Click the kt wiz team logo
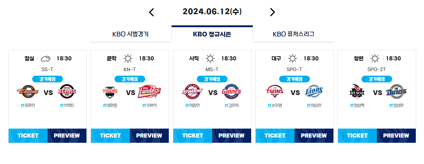This screenshot has height=164, width=424. point(357,92)
